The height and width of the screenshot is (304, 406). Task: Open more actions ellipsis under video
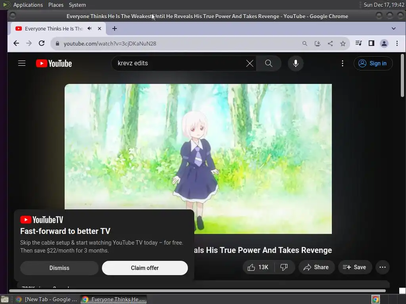point(383,267)
